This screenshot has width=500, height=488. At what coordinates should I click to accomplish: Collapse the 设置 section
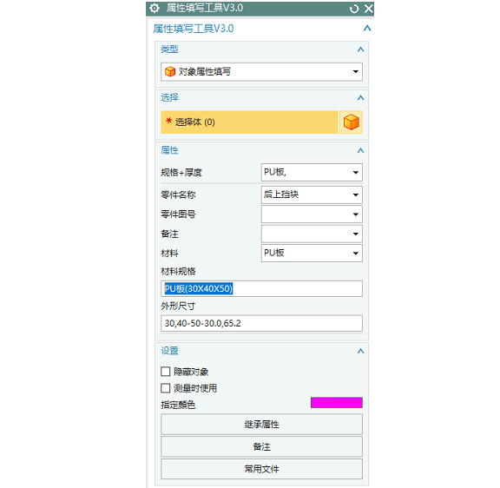(x=360, y=351)
